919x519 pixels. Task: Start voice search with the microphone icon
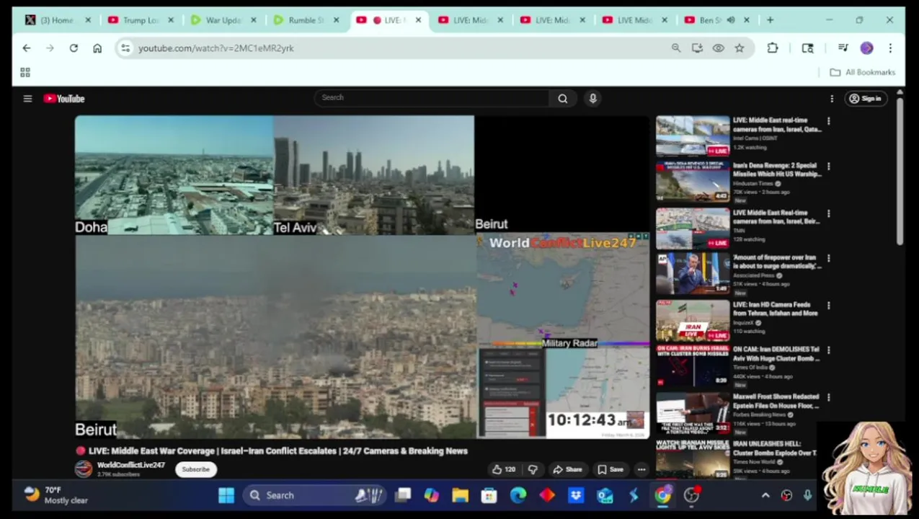click(592, 99)
